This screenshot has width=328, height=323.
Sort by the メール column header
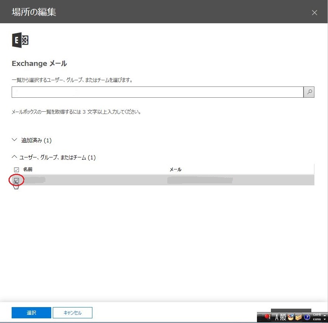coord(175,169)
